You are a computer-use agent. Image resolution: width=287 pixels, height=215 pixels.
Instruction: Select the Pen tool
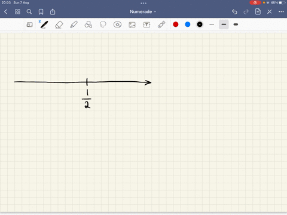pyautogui.click(x=44, y=24)
